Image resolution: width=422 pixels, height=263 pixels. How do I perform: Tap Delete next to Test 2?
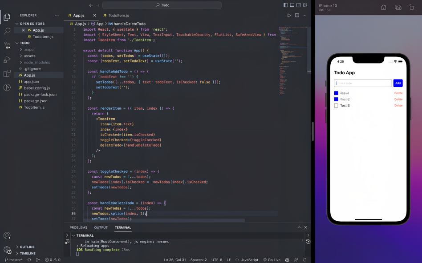398,100
